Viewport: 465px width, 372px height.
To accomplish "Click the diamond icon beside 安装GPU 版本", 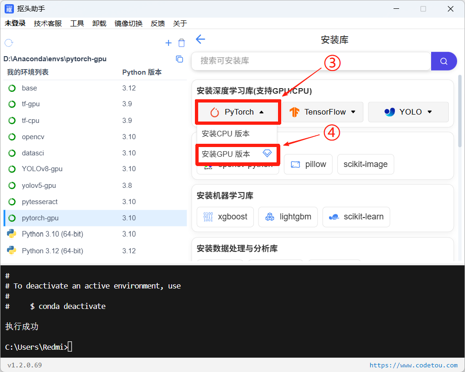I will click(x=267, y=153).
